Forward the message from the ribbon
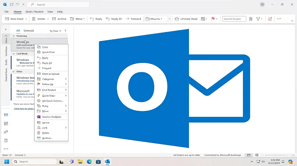 point(133,19)
